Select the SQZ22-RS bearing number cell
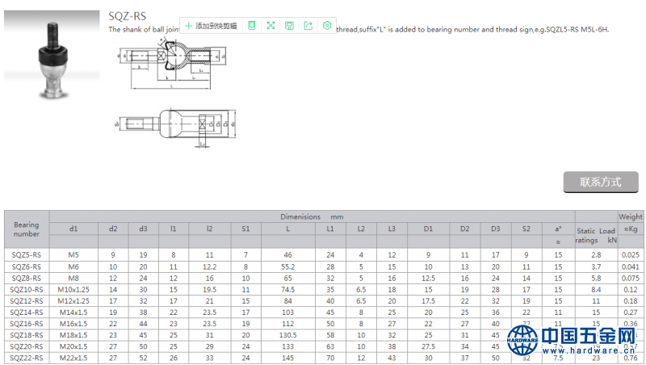The width and height of the screenshot is (646, 365). pyautogui.click(x=27, y=358)
